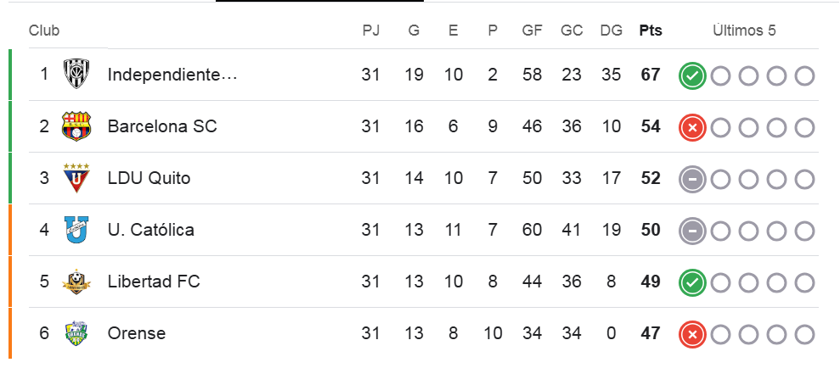Open the Libertad FC crest icon
Viewport: 840px width, 368px height.
[x=77, y=282]
